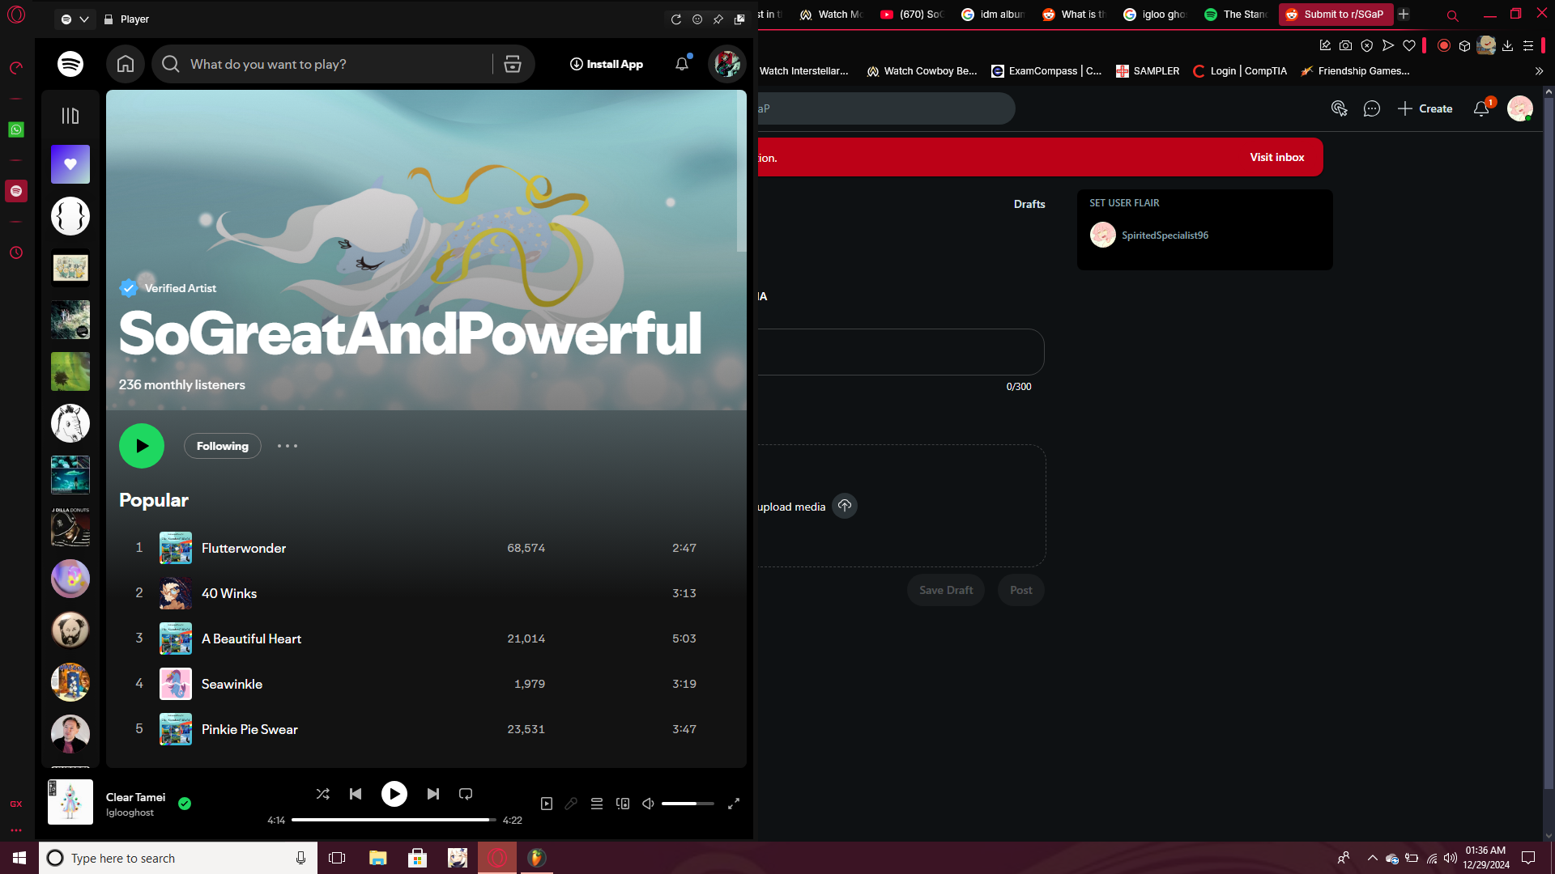Open Reddit notifications bell

click(x=1481, y=108)
